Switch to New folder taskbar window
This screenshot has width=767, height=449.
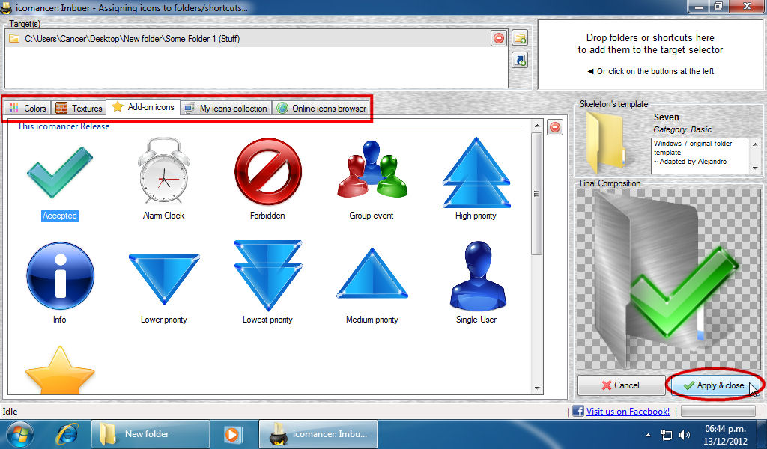[x=150, y=434]
